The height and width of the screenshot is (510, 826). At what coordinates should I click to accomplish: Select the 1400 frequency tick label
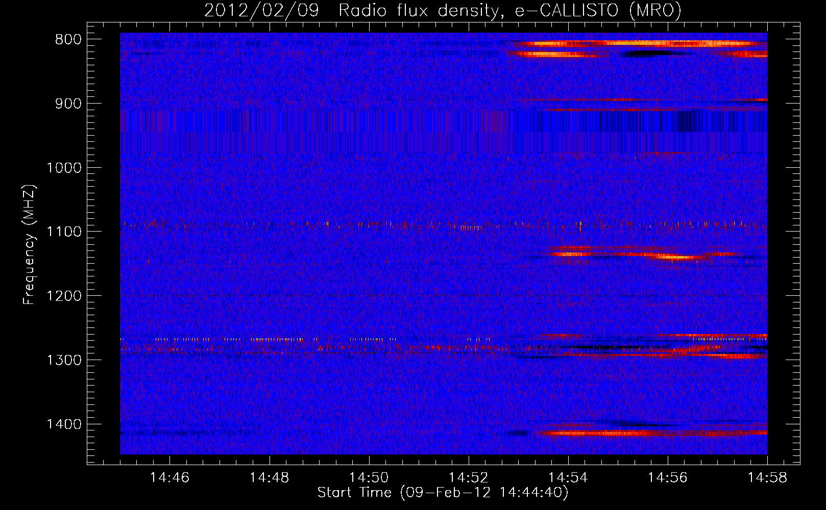[64, 424]
